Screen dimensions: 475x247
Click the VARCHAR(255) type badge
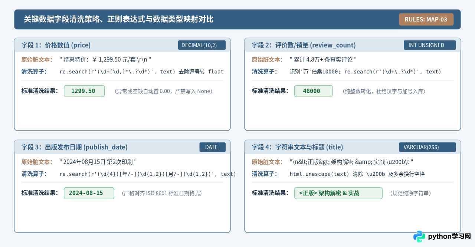[427, 147]
